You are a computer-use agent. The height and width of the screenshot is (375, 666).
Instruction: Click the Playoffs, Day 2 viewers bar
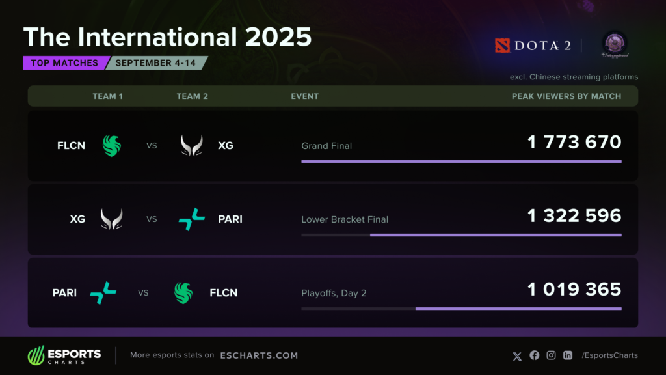pos(518,309)
